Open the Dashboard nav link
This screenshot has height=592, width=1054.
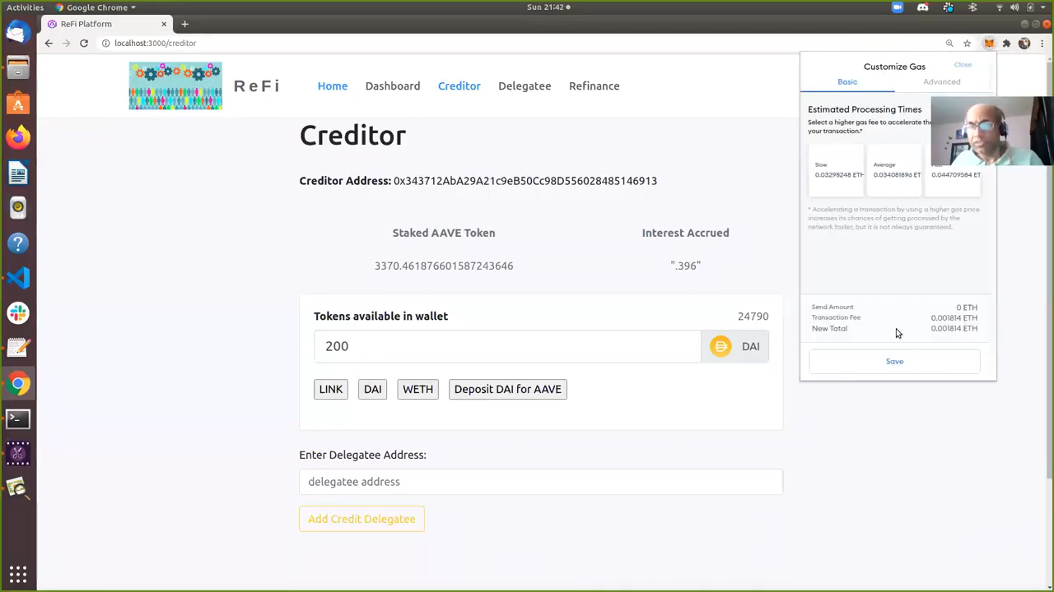click(393, 86)
